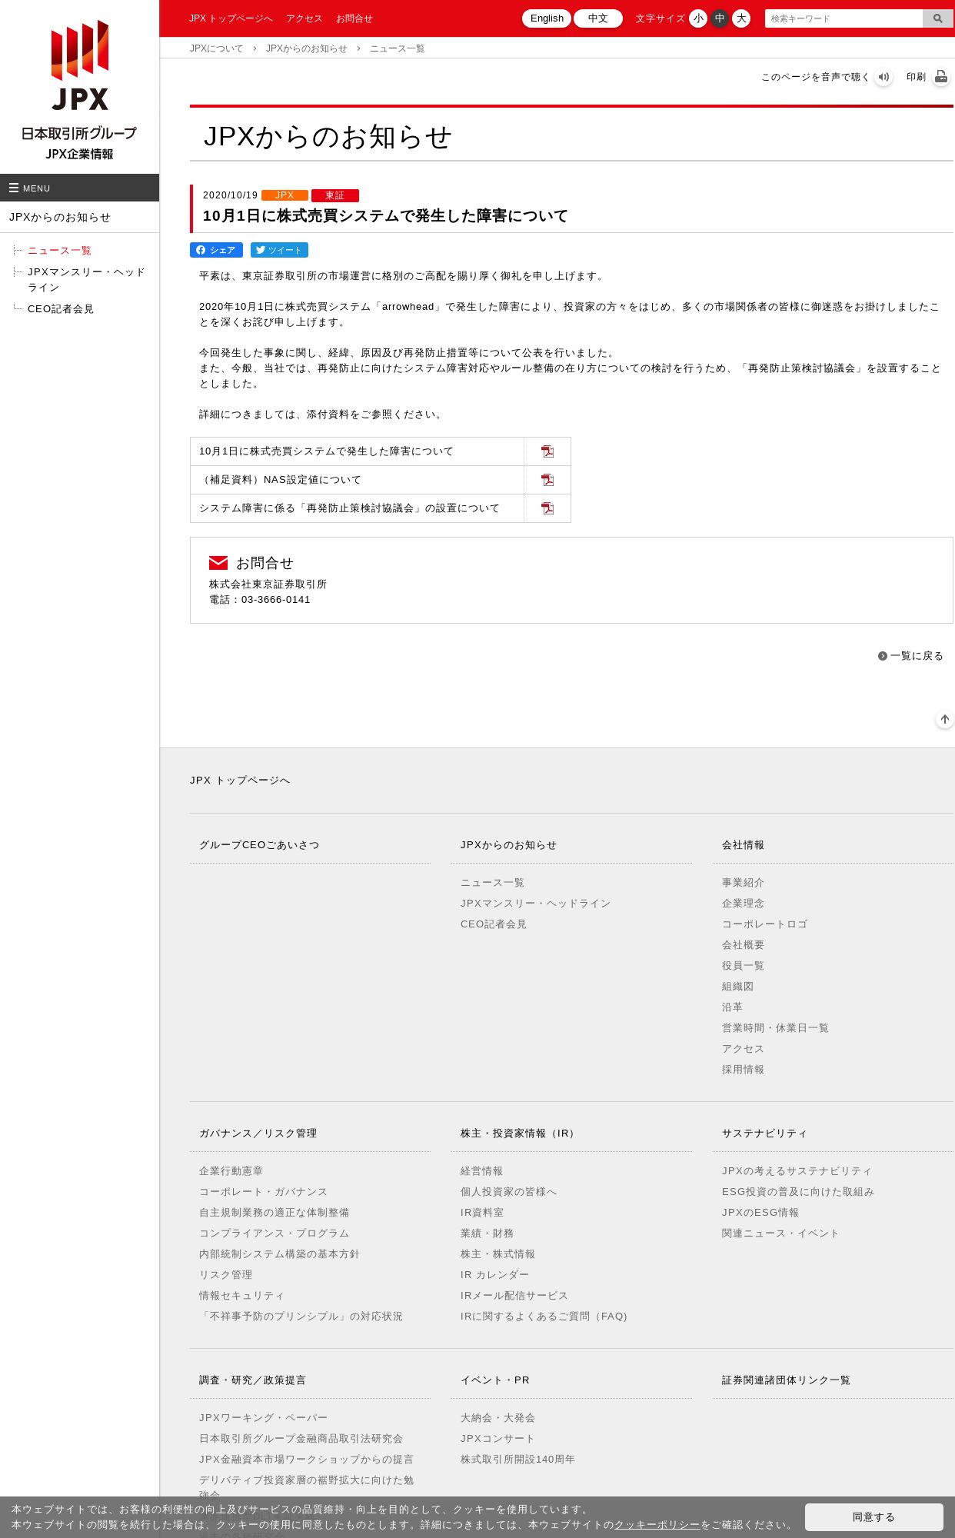This screenshot has height=1538, width=955.
Task: Open footer IR カレンダー link
Action: 494,1275
